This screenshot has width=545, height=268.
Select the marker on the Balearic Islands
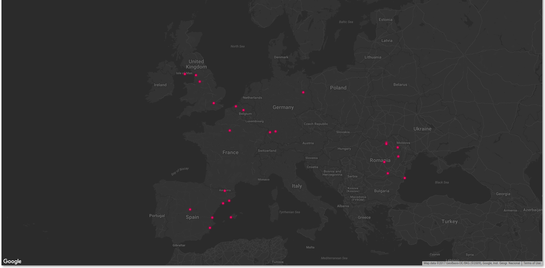(x=231, y=217)
